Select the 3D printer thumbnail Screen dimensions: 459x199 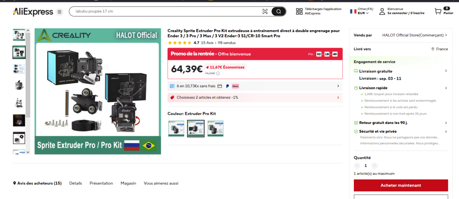point(19,102)
